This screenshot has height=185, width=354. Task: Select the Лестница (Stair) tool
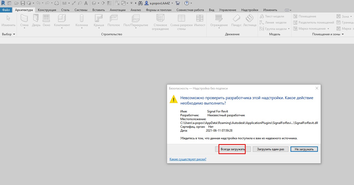point(250,20)
